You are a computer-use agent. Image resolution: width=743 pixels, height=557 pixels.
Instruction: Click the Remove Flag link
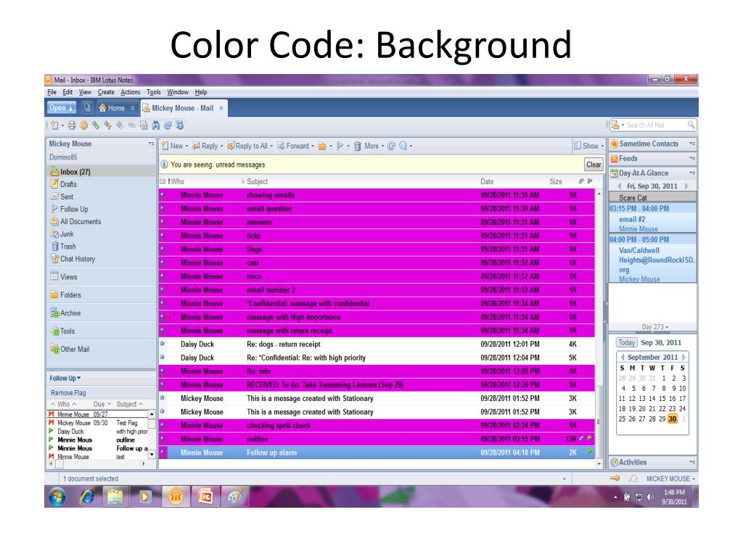[68, 393]
